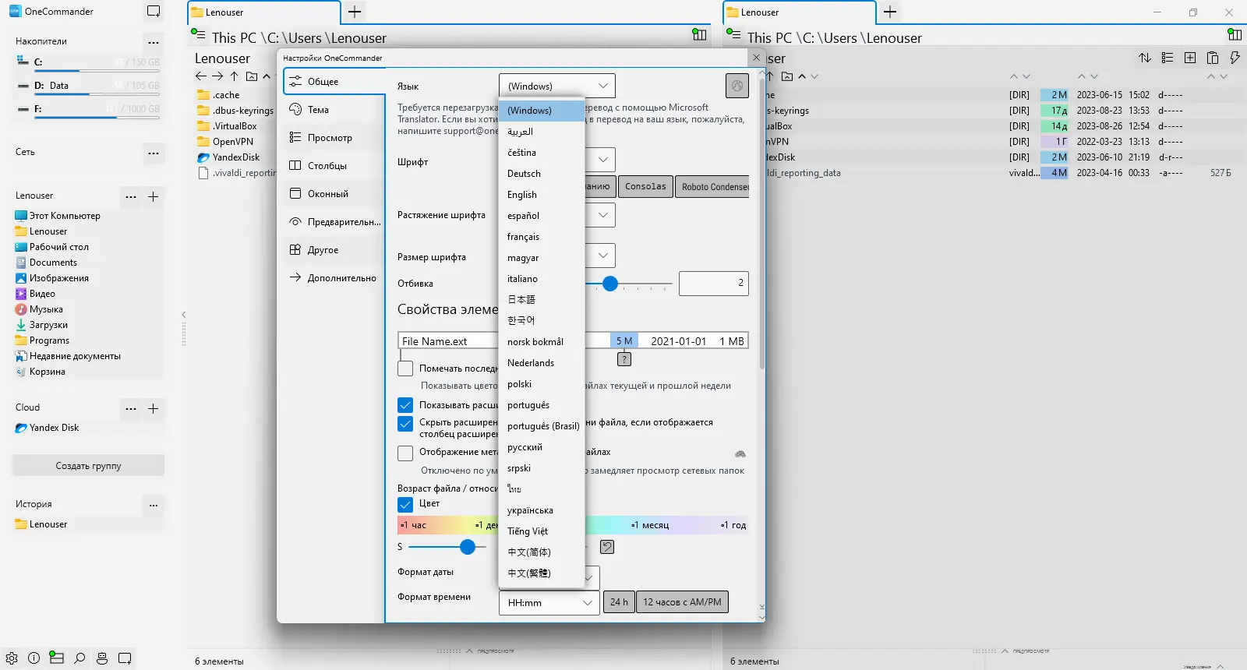The height and width of the screenshot is (670, 1247).
Task: Open settings via the bottom gear icon
Action: [x=12, y=658]
